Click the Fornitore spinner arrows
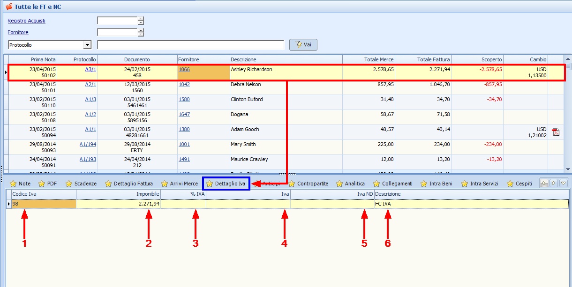 pos(141,32)
